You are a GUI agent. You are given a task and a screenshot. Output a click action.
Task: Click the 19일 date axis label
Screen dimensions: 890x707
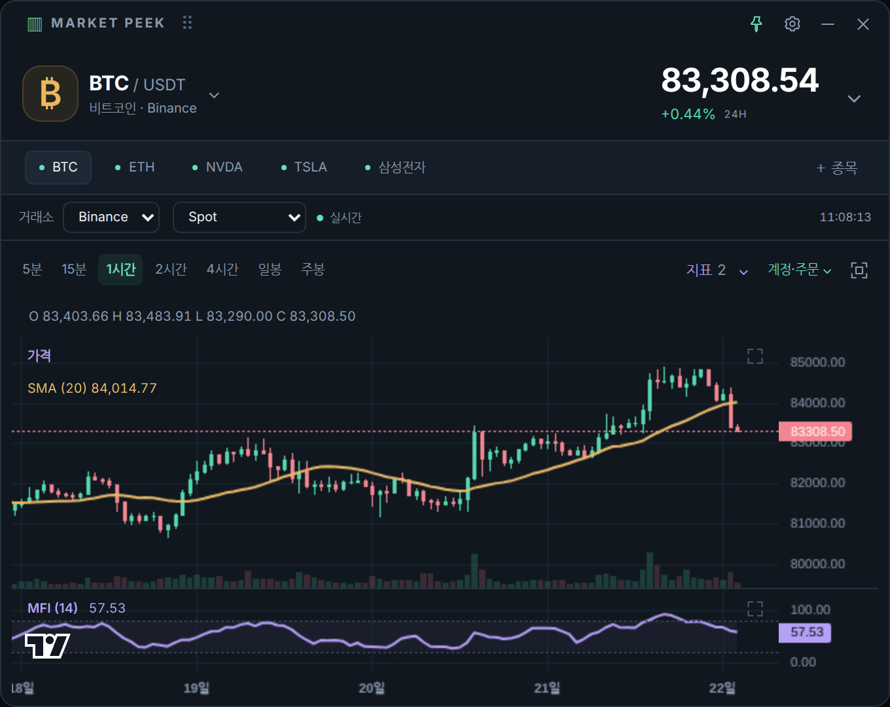pos(196,688)
